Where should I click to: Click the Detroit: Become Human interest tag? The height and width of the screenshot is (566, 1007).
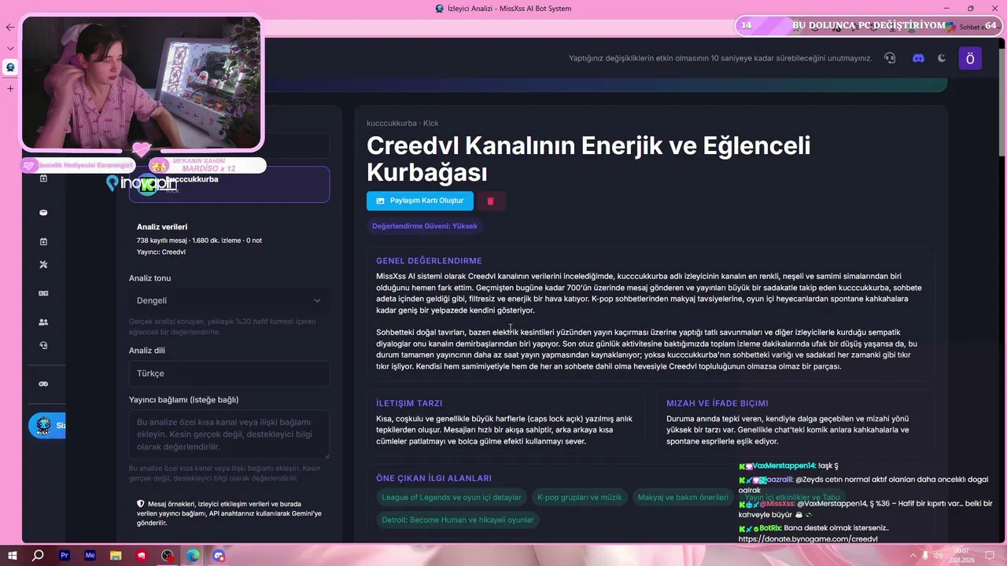458,520
